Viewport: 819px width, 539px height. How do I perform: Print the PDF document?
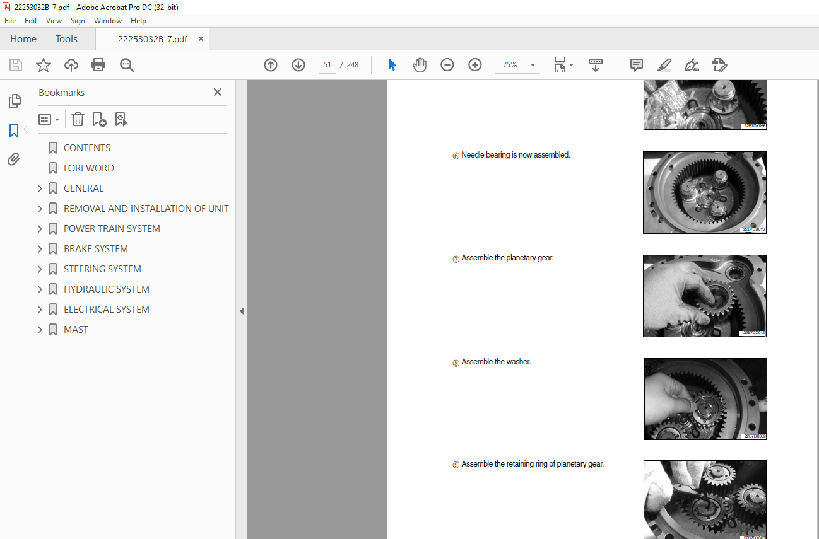(x=98, y=65)
